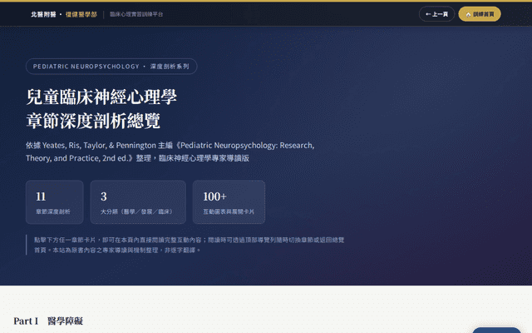Select the 100+ 互動圖表 stat card
Viewport: 532px width, 333px height.
pyautogui.click(x=229, y=202)
